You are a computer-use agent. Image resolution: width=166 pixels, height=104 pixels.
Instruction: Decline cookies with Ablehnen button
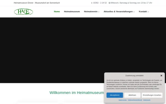pos(132,95)
